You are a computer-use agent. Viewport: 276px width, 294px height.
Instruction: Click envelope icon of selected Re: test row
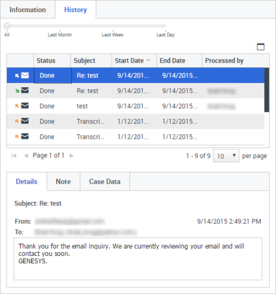coord(25,75)
